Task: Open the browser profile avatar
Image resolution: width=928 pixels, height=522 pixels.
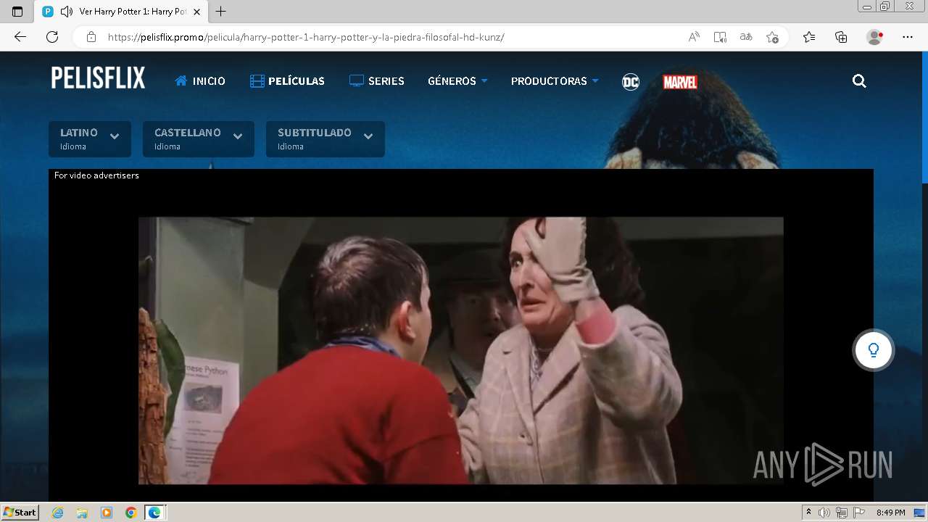Action: pyautogui.click(x=874, y=37)
